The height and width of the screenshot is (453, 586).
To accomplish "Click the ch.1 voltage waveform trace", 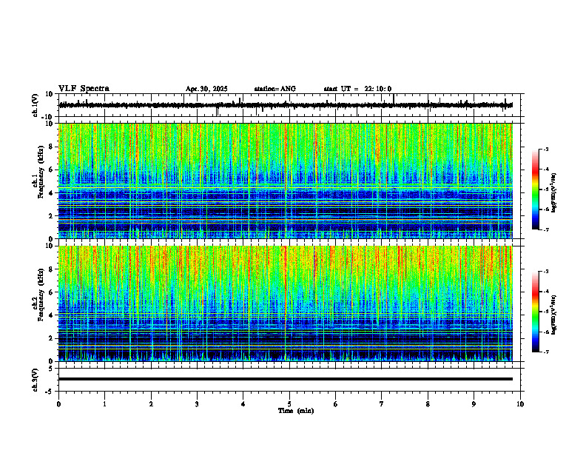I will [286, 105].
